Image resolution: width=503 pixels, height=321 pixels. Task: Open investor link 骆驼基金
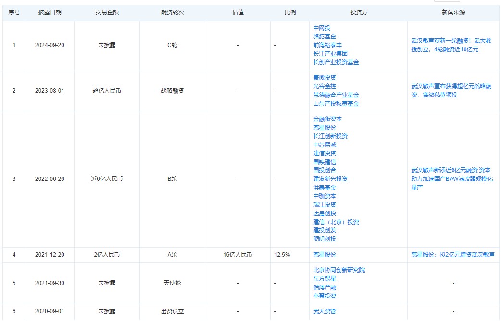click(325, 36)
